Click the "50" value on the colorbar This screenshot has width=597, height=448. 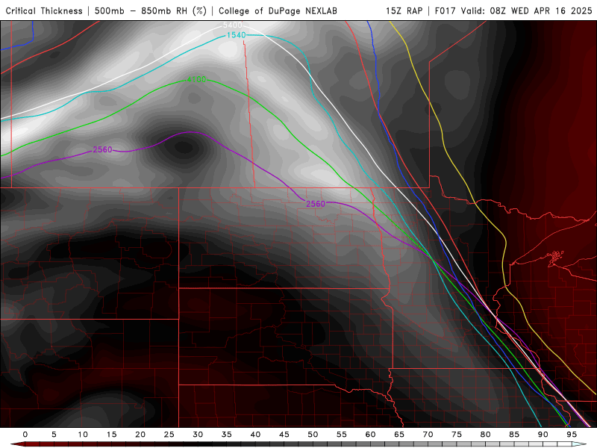(313, 435)
